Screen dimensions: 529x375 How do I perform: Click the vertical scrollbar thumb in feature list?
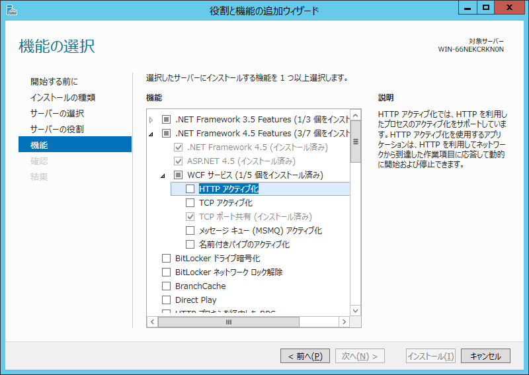pos(356,141)
